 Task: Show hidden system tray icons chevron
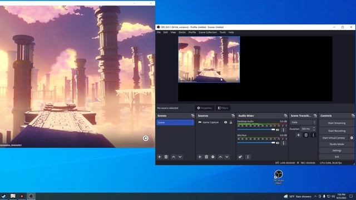click(x=315, y=196)
